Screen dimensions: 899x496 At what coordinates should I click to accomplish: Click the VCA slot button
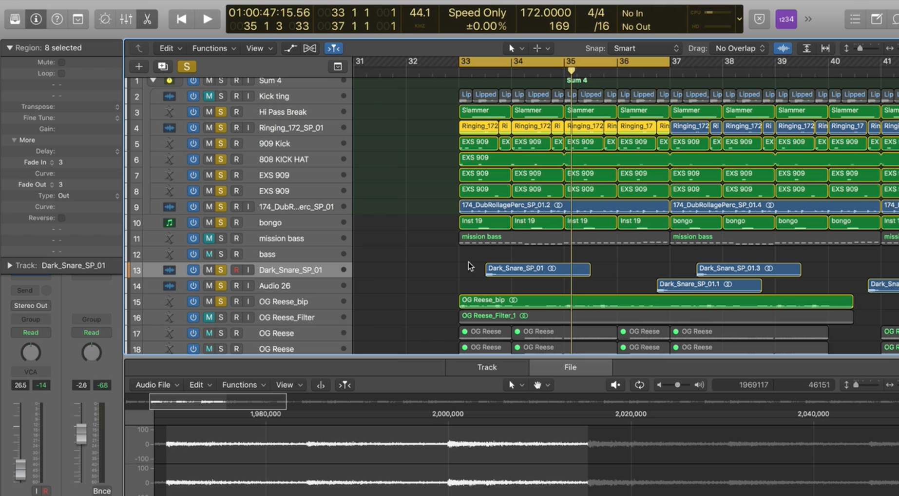click(31, 372)
